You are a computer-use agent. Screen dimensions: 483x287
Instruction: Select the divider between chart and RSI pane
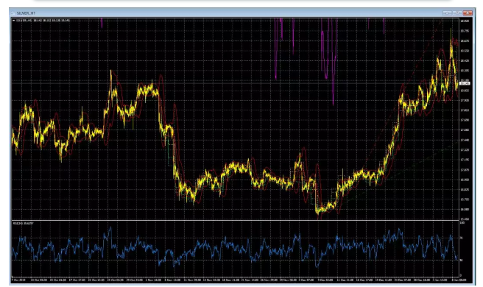pyautogui.click(x=236, y=220)
